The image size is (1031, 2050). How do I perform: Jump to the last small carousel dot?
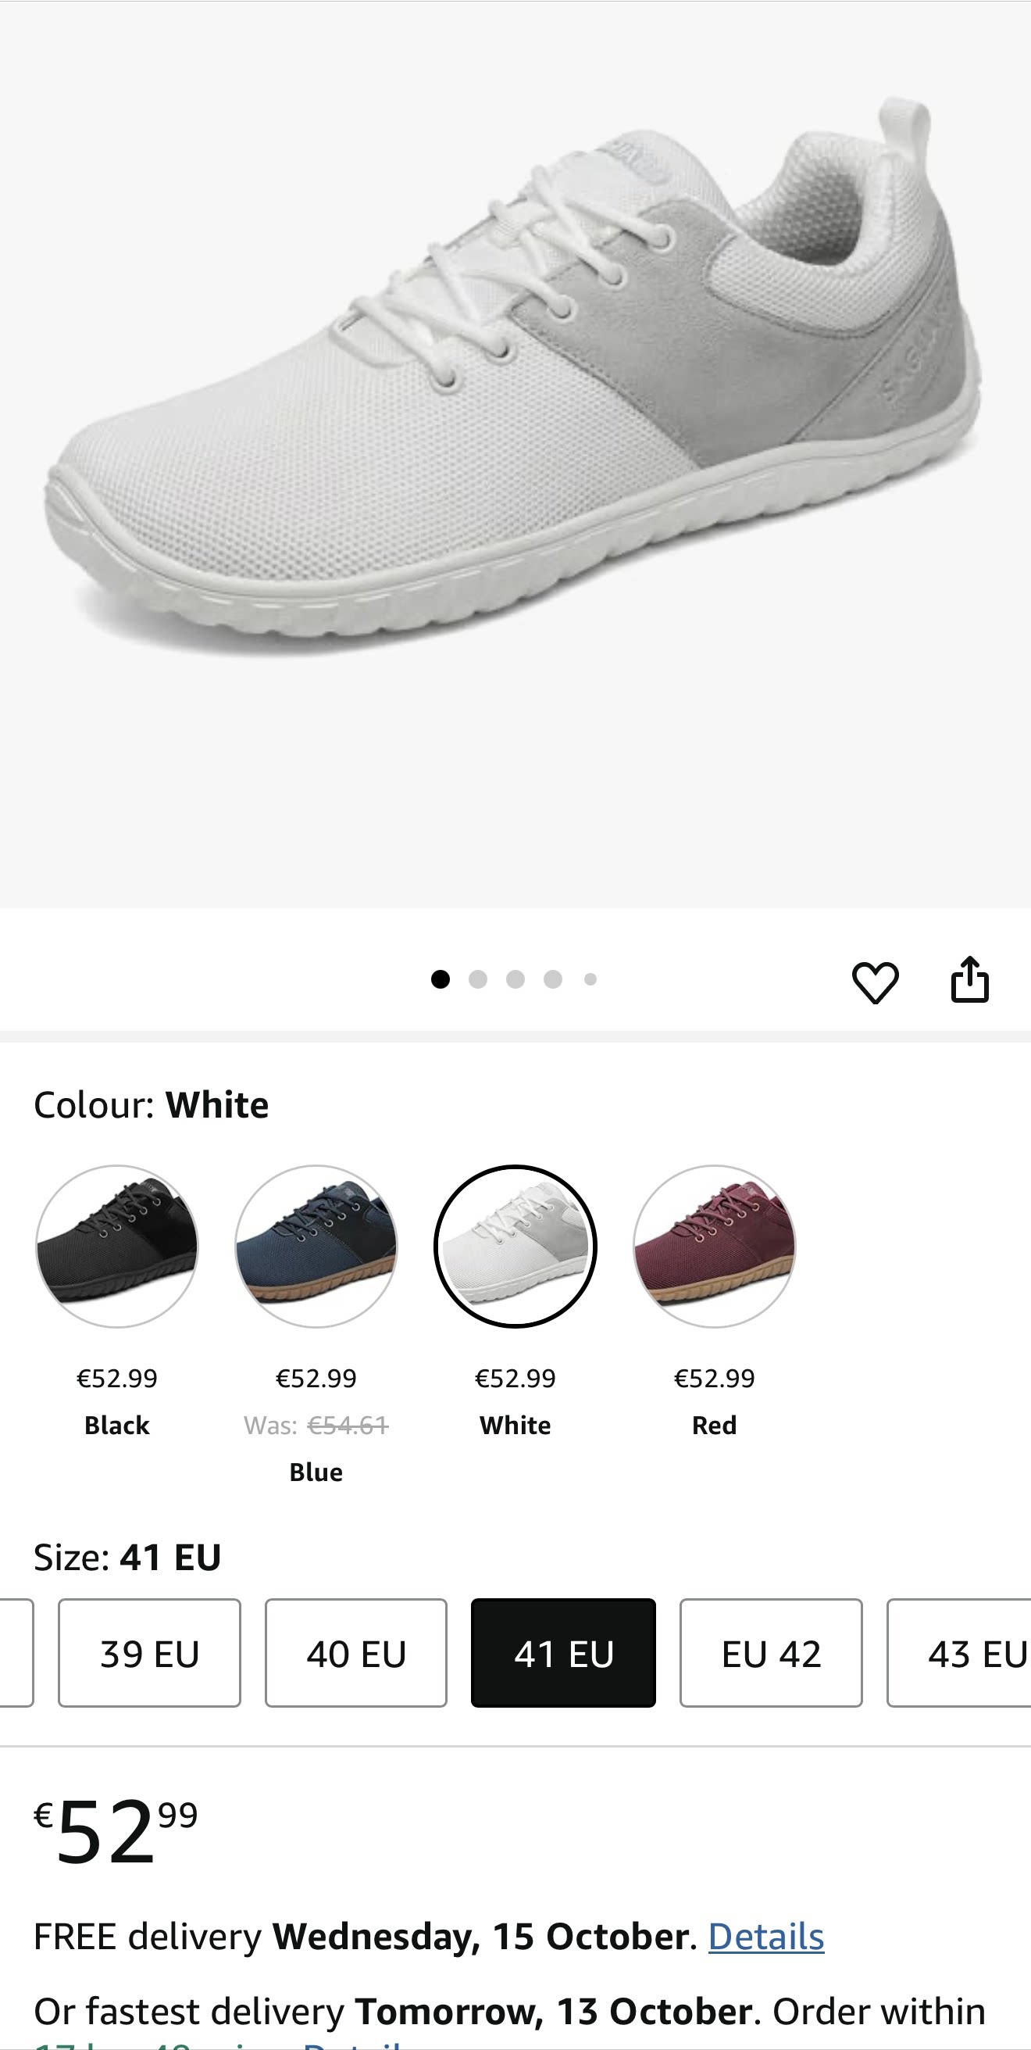tap(590, 979)
